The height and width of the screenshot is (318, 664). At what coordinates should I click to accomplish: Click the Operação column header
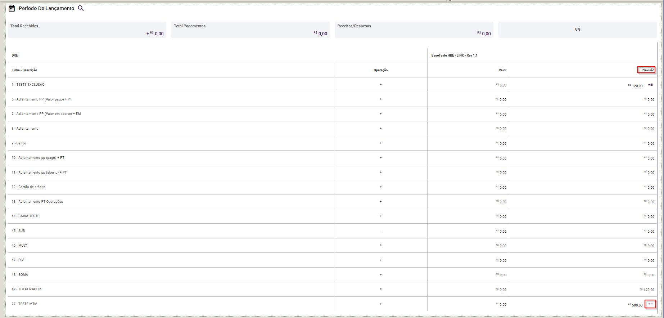click(380, 70)
